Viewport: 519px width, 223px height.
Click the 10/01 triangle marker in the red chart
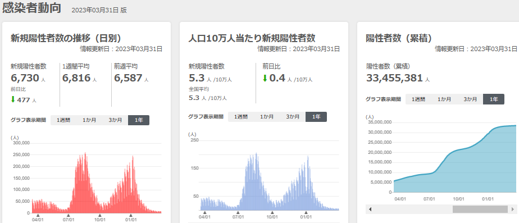pyautogui.click(x=101, y=215)
